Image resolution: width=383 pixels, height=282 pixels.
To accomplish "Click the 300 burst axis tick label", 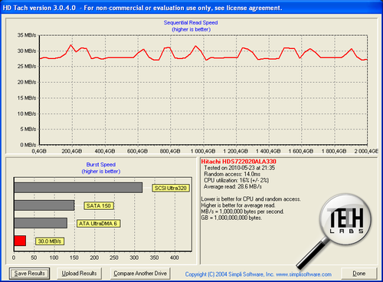I will [134, 257].
